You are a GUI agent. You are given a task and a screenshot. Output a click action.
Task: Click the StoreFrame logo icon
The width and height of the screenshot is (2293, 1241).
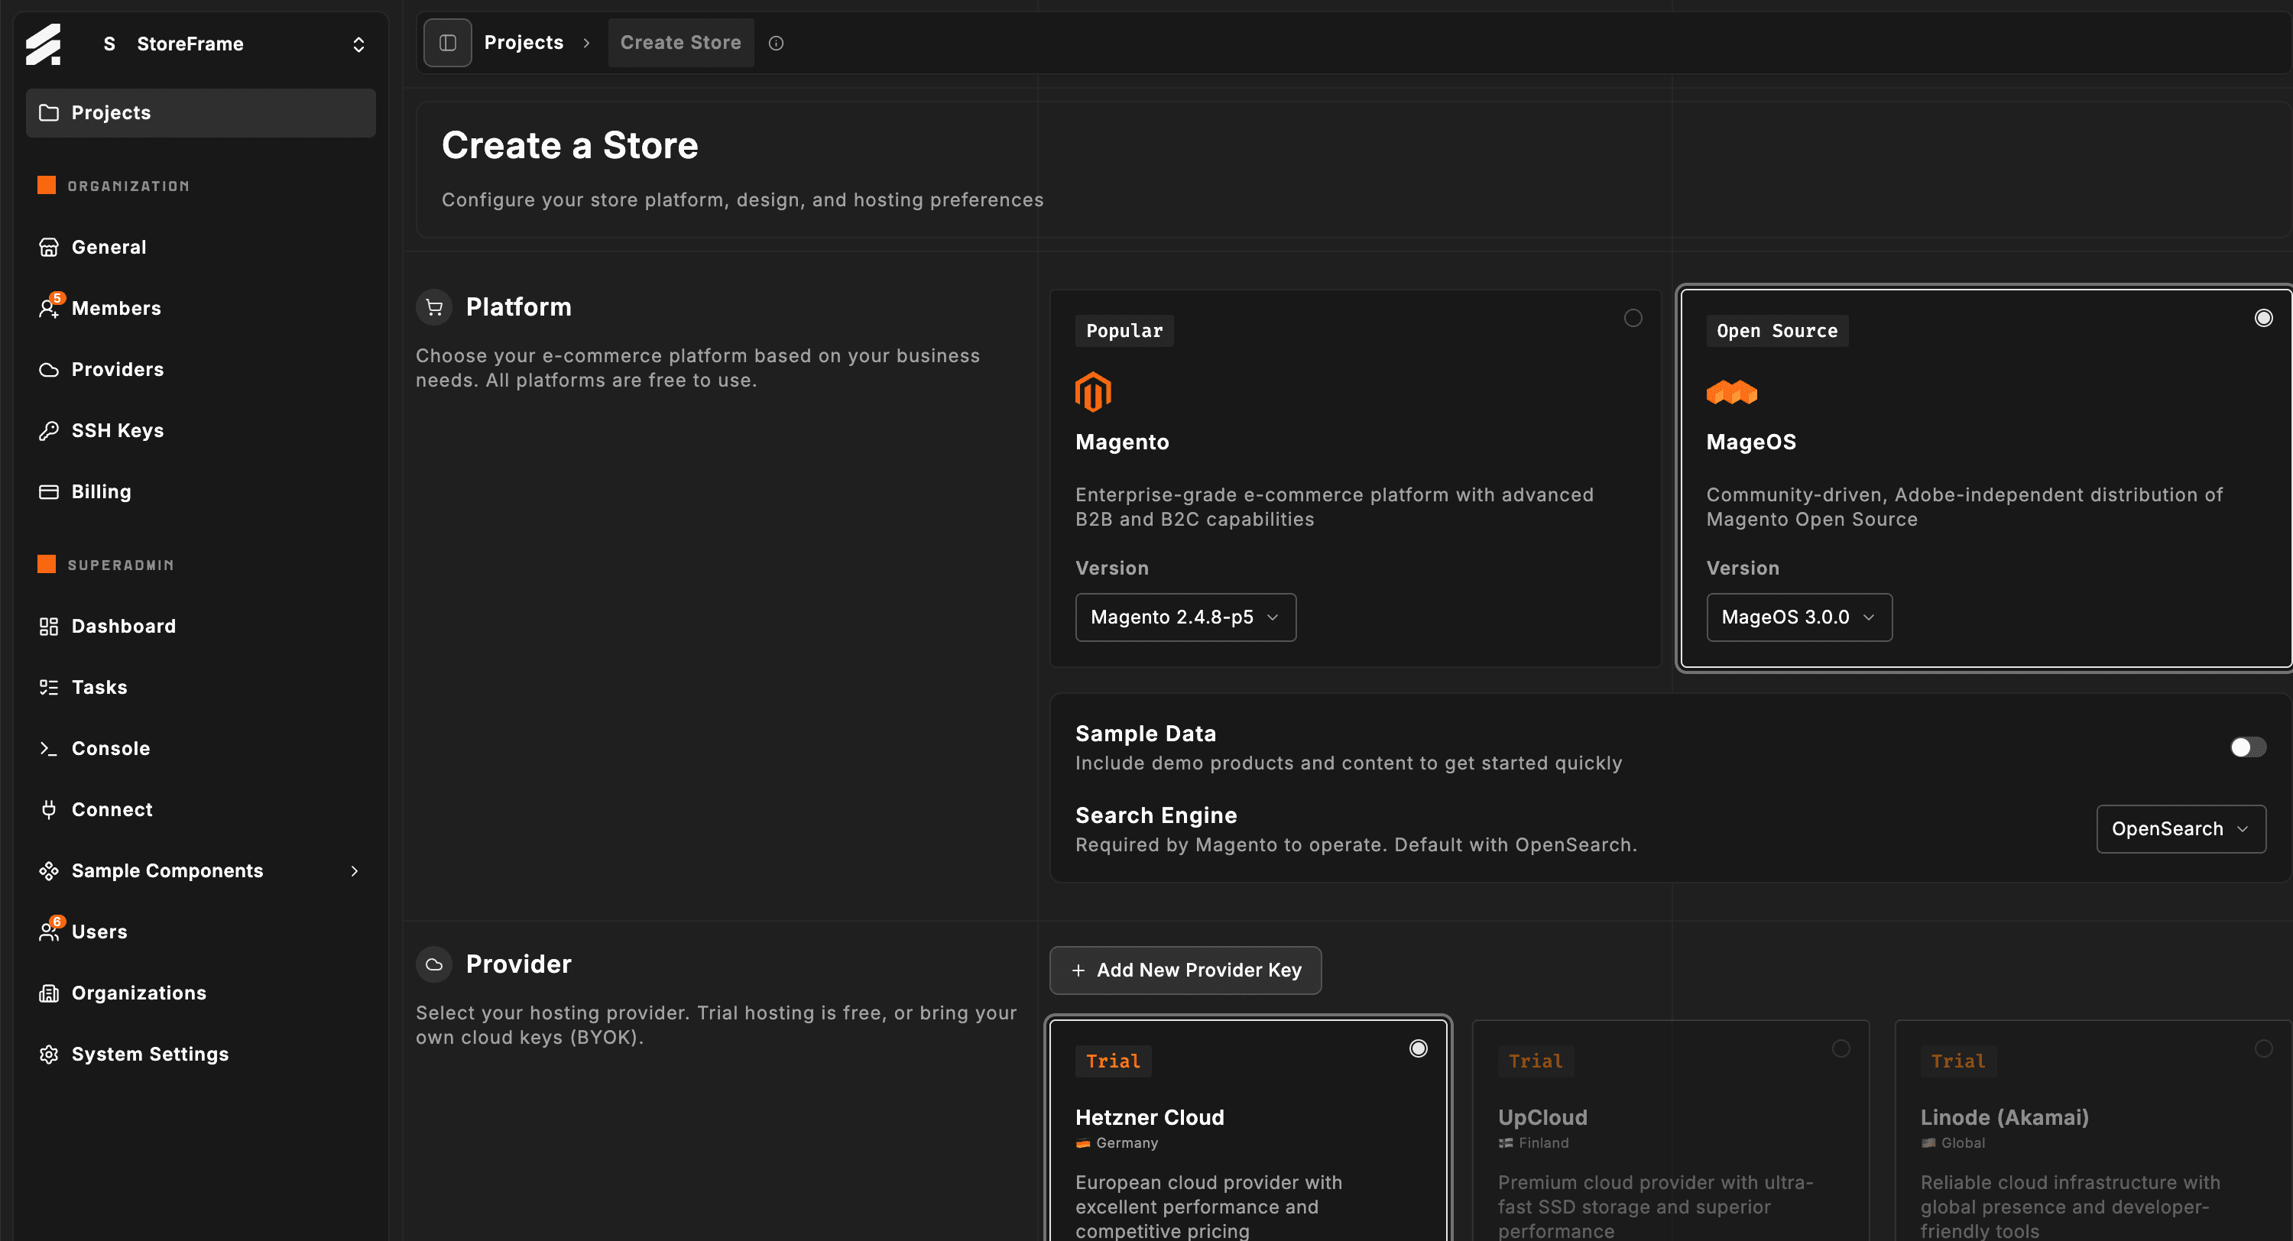43,44
